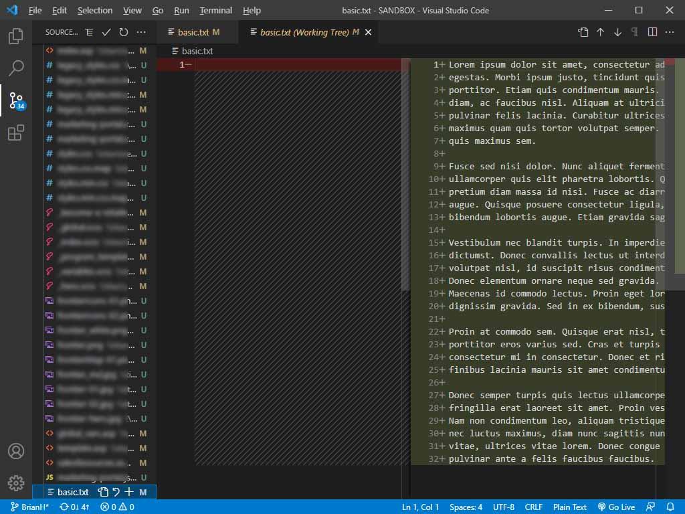Open notifications bell in status bar

[x=670, y=507]
